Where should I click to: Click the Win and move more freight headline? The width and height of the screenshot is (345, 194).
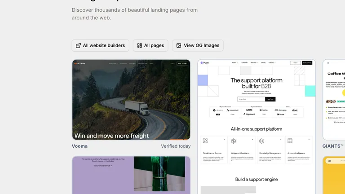pos(111,136)
